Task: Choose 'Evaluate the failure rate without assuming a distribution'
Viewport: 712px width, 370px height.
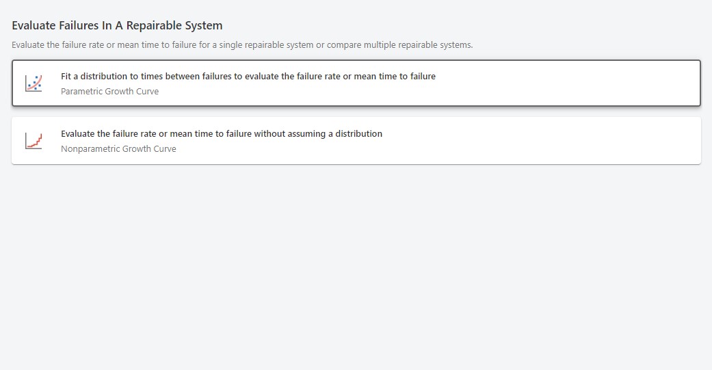Action: point(221,134)
